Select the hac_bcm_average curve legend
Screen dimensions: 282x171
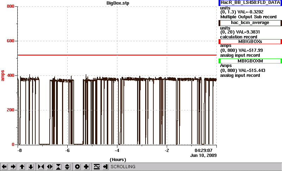point(250,23)
